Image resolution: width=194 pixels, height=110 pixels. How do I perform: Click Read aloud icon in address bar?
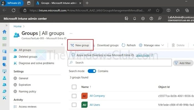point(149,10)
